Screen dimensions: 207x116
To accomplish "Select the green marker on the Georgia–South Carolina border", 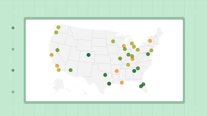I will coord(138,68).
